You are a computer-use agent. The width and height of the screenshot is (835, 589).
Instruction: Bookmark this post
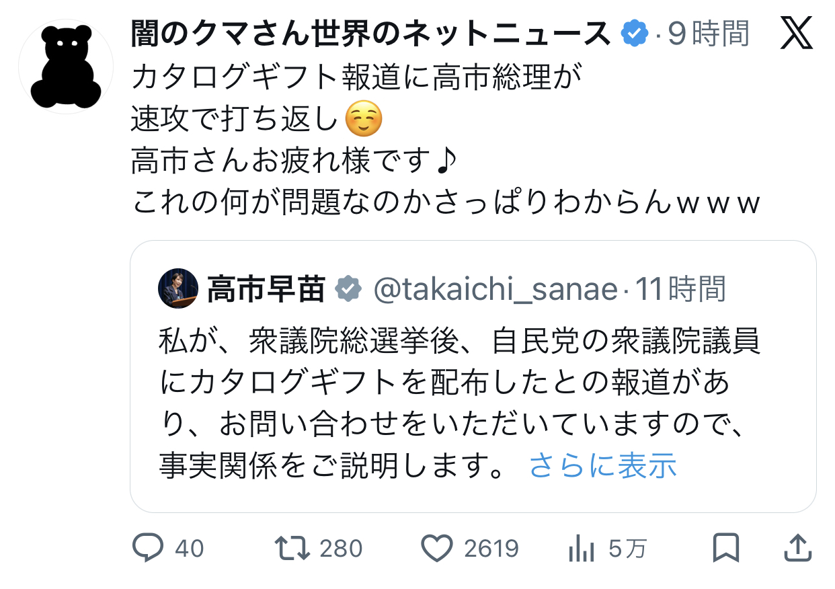(x=726, y=549)
